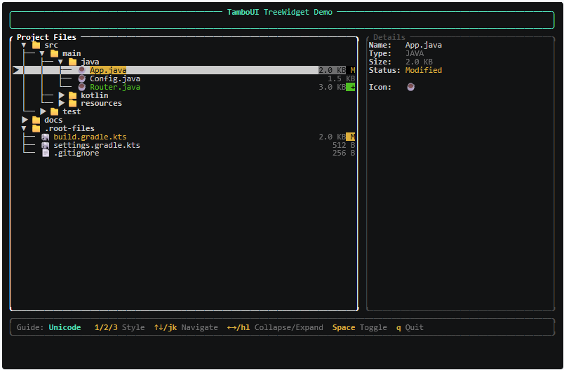Click the Java icon beside Config.java
Viewport: 564px width, 370px height.
[x=82, y=78]
